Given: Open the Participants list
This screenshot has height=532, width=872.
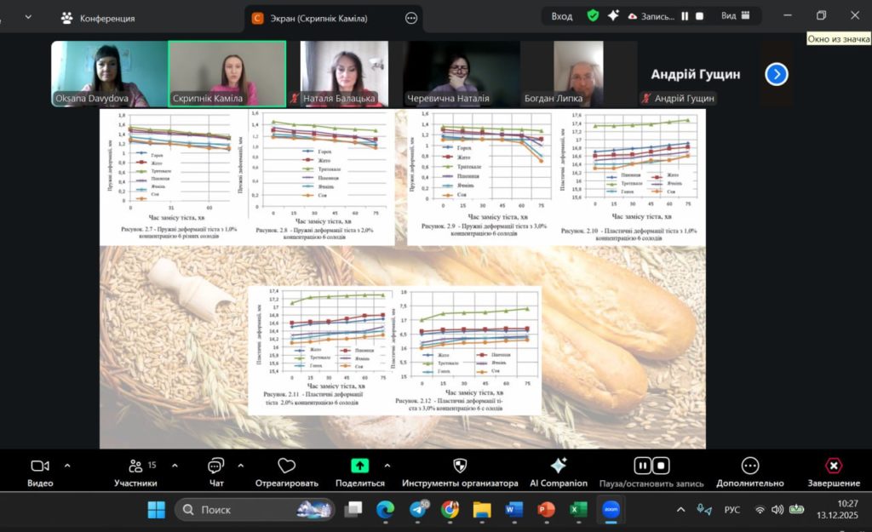Looking at the screenshot, I should [135, 466].
